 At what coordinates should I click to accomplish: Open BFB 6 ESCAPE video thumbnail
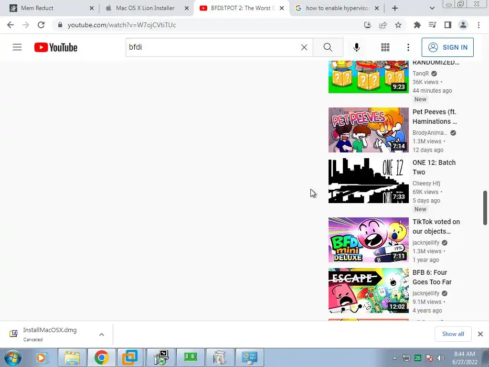click(x=368, y=290)
